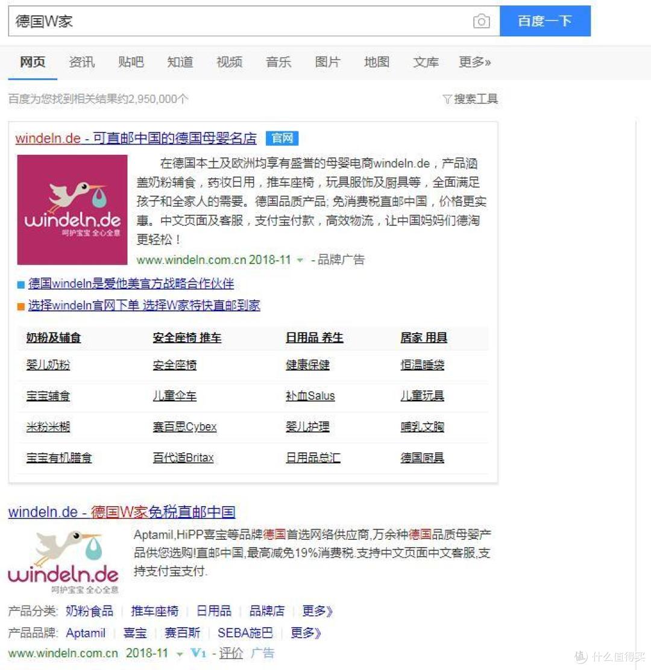
Task: Open the 儿童伞车 link
Action: point(175,396)
